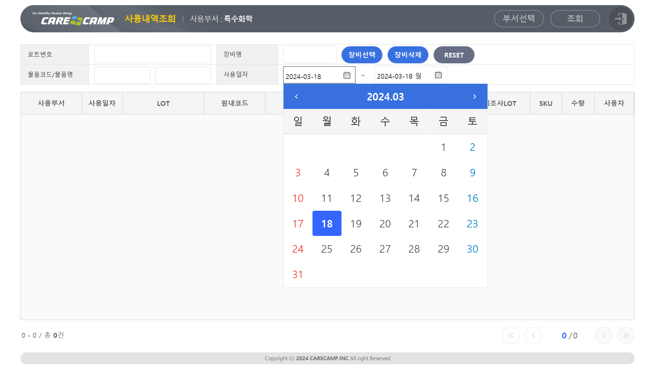Click the 장비삭제 button
Image resolution: width=655 pixels, height=367 pixels.
pyautogui.click(x=408, y=55)
